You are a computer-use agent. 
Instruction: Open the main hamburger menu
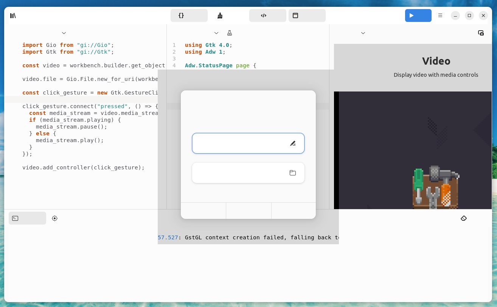[x=440, y=16]
